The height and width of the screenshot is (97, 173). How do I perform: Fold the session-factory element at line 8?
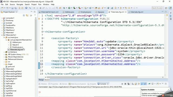point(44,38)
